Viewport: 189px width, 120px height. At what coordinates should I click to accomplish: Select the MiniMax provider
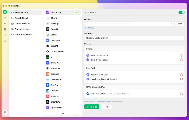coord(63,96)
